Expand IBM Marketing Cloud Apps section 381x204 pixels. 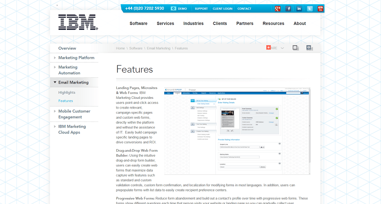[x=55, y=127]
